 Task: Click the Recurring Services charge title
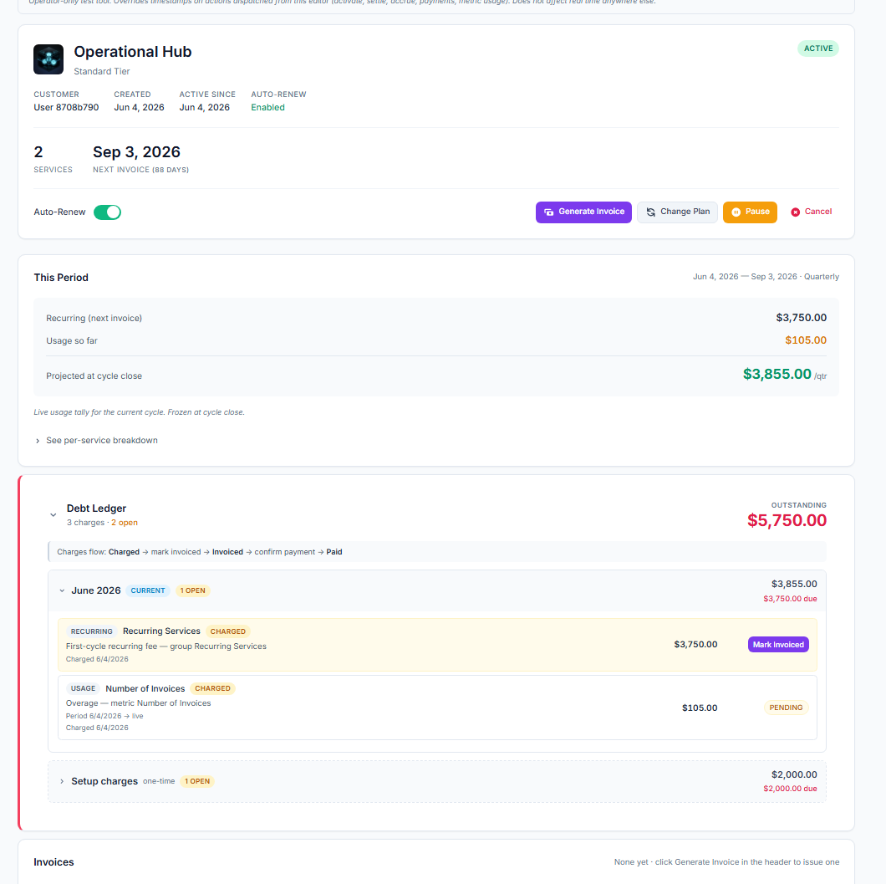161,631
